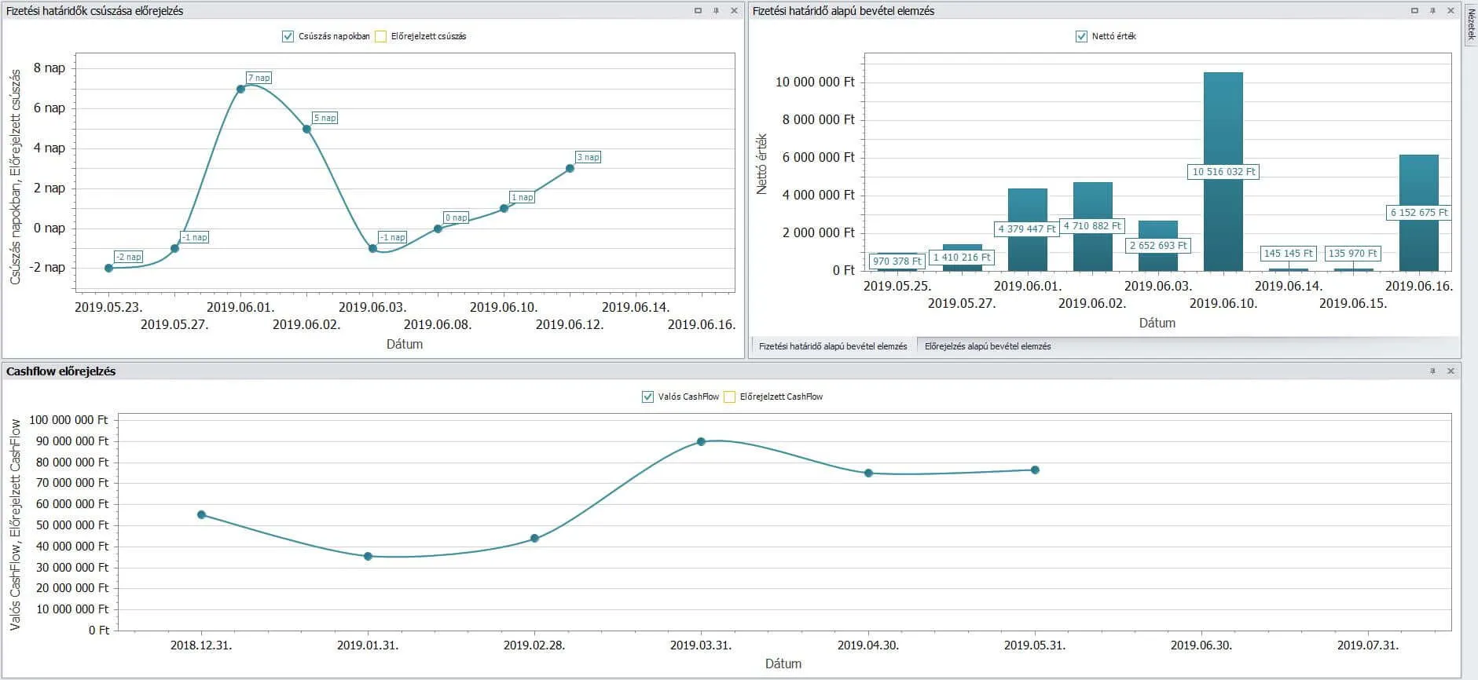Click the cashflow data point at 2019.03.31.

(x=701, y=441)
